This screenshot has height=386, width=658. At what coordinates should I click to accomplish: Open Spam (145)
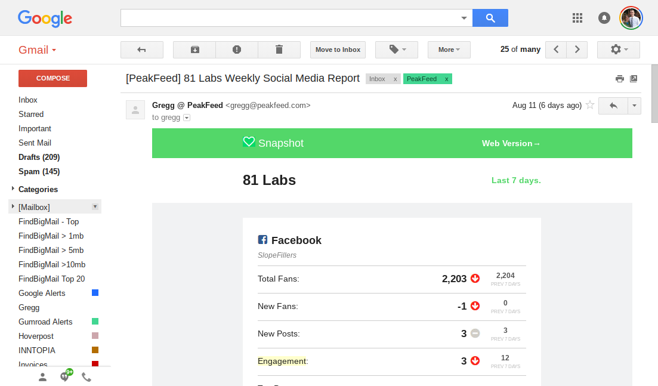point(39,171)
